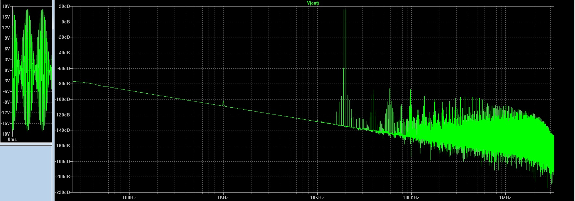Click the 6V label in waveform pane
Viewport: 575px width, 201px height.
tap(7, 49)
